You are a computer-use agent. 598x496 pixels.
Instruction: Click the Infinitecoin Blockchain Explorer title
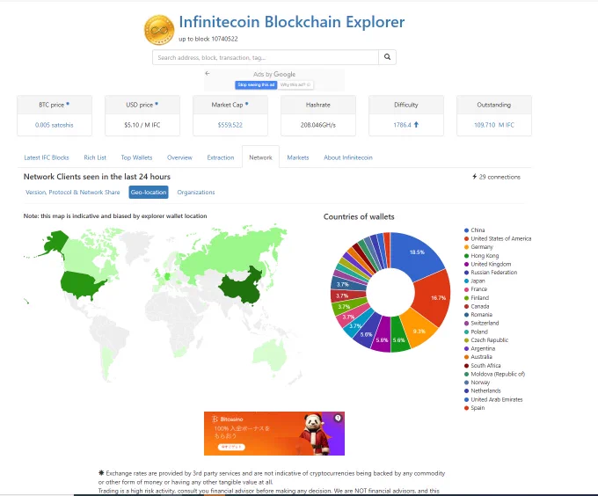point(292,22)
